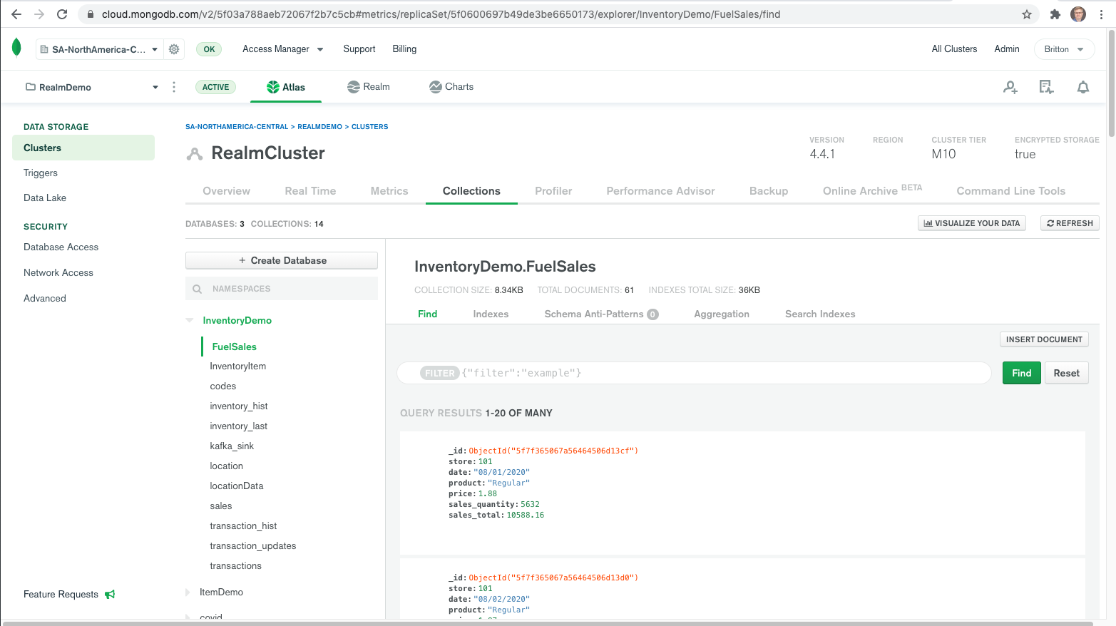Open organization settings gear icon
The width and height of the screenshot is (1116, 626).
click(x=174, y=49)
